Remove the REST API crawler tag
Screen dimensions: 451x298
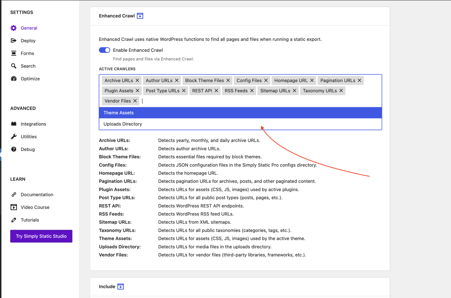pyautogui.click(x=216, y=90)
